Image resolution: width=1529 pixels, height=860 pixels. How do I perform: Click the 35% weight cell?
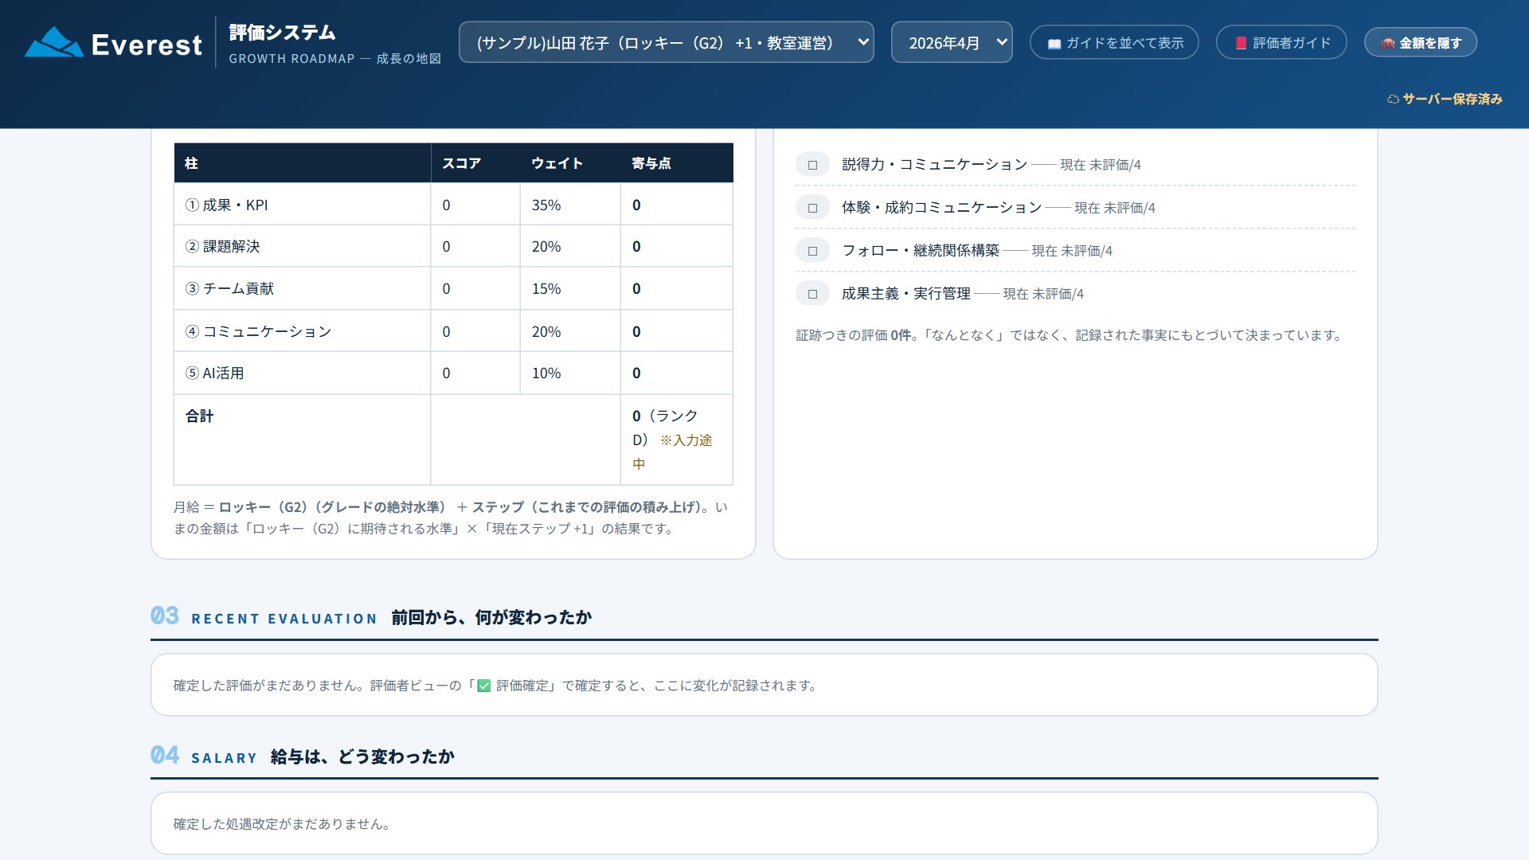tap(570, 205)
